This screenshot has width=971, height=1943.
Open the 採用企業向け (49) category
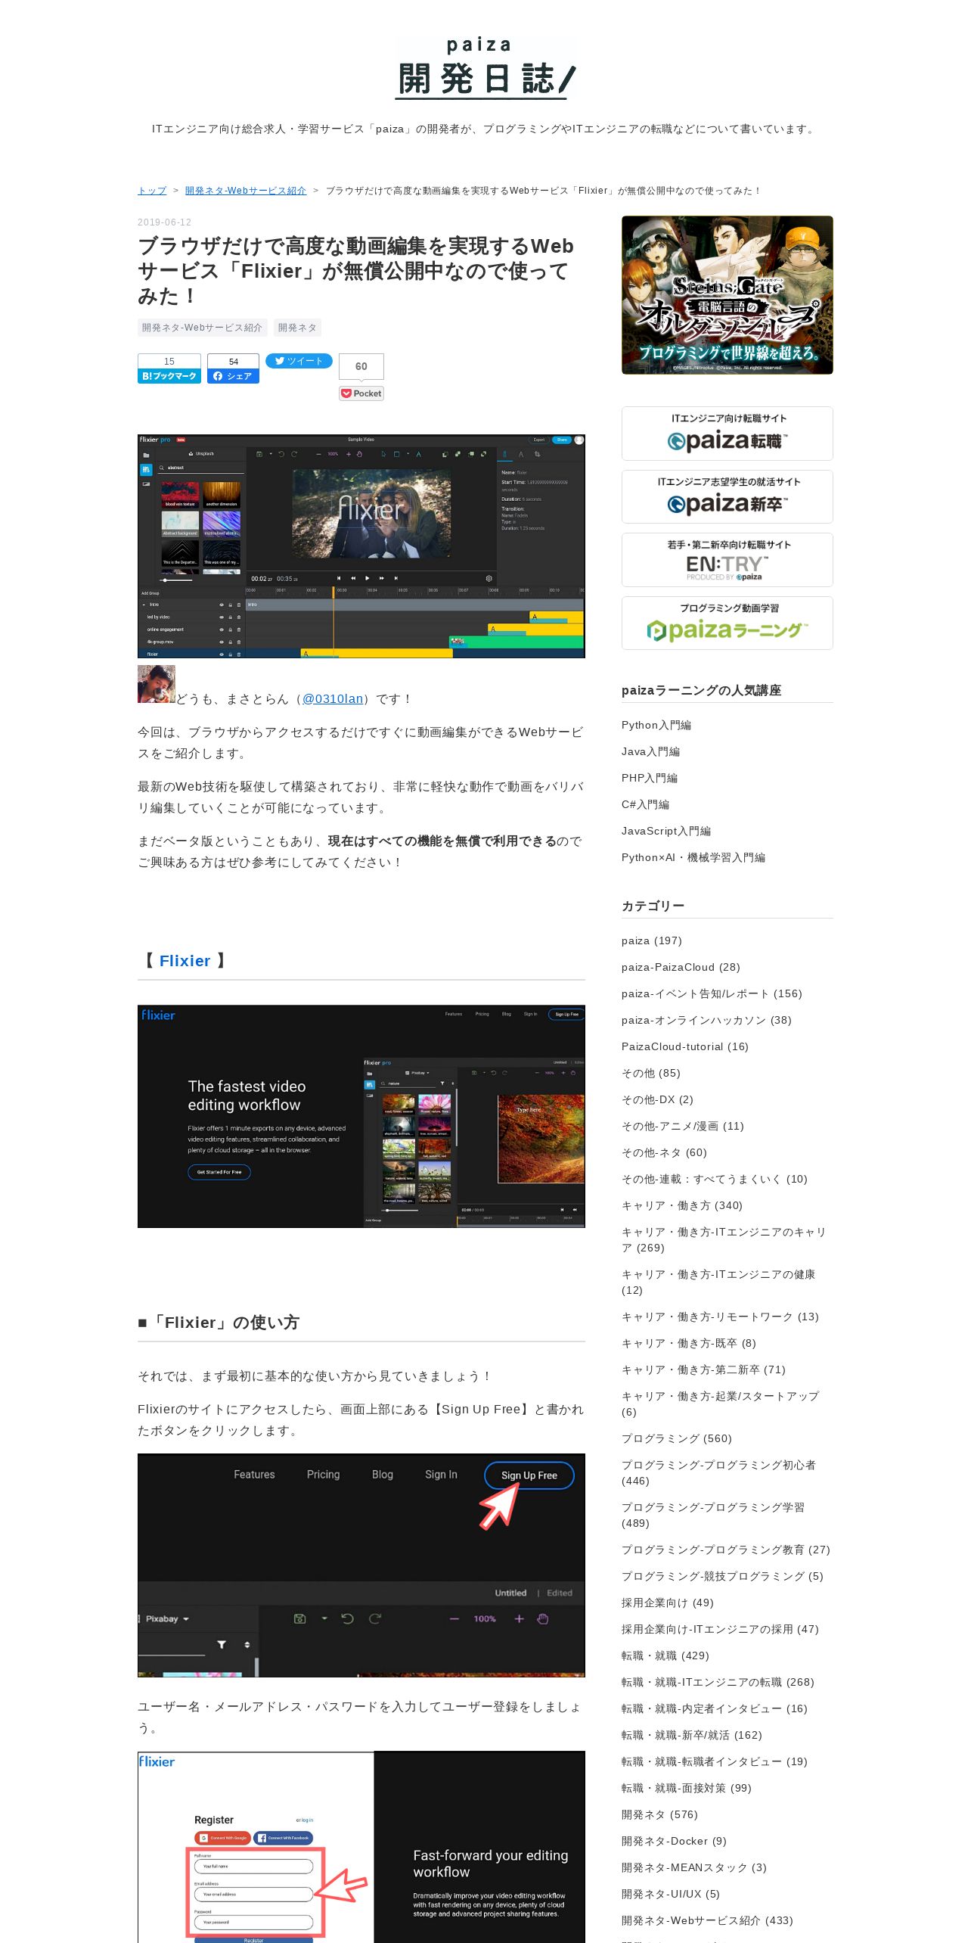click(668, 1603)
